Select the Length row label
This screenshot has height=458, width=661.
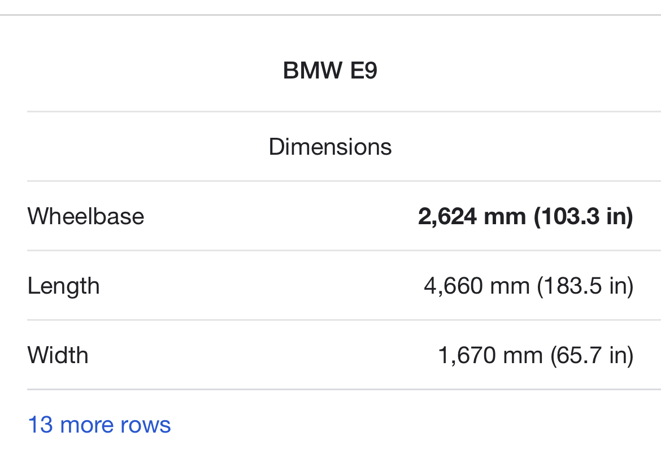point(63,286)
